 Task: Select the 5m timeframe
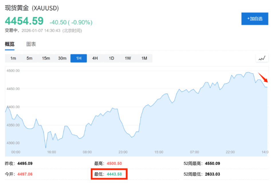point(29,58)
